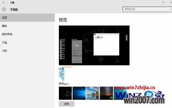Image resolution: width=172 pixels, height=108 pixels.
Task: Click the 浏览 browse button
Action: click(x=67, y=104)
